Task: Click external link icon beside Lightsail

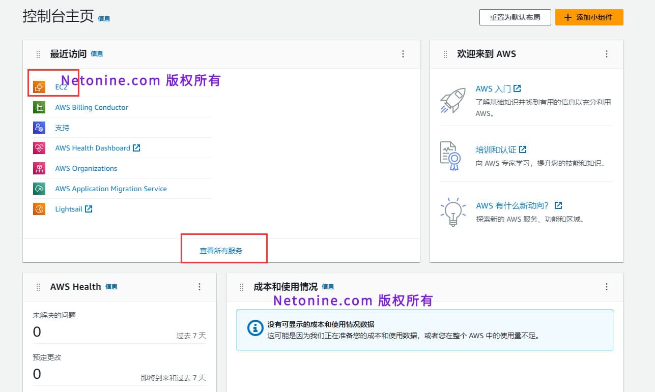Action: click(x=89, y=209)
